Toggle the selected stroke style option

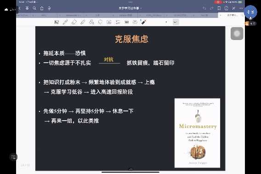tap(176, 22)
